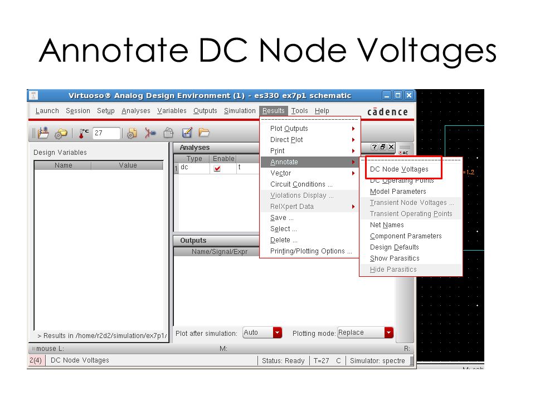Click the float/undock icon in Analyses panel
Viewport: 535px width, 401px height.
click(x=383, y=147)
